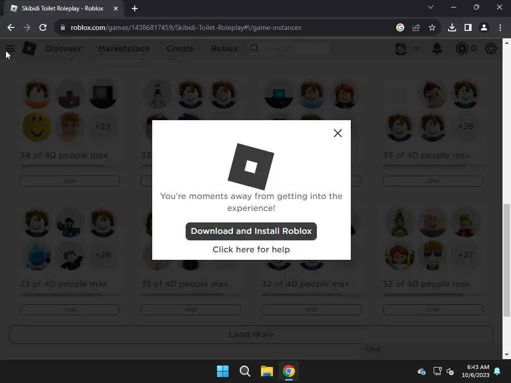This screenshot has width=511, height=383.
Task: View site information lock icon
Action: (x=63, y=27)
